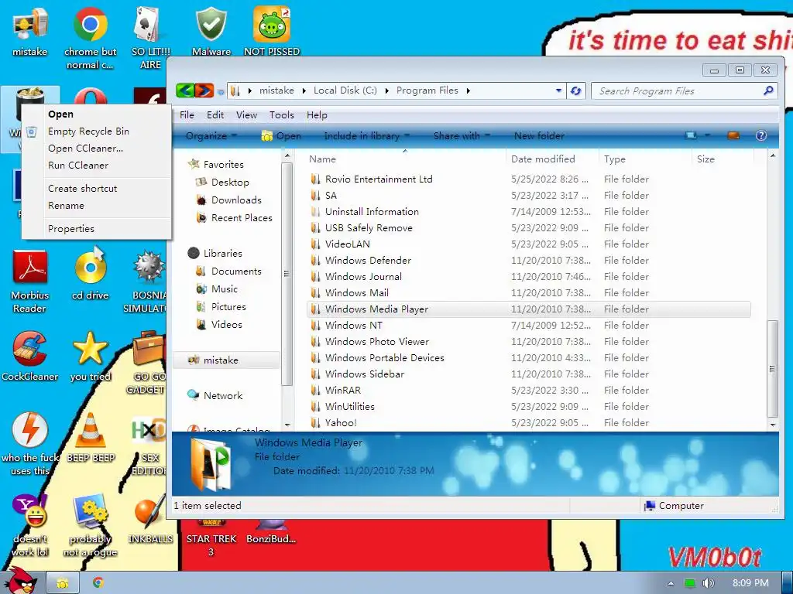Select Downloads in Favorites

236,200
